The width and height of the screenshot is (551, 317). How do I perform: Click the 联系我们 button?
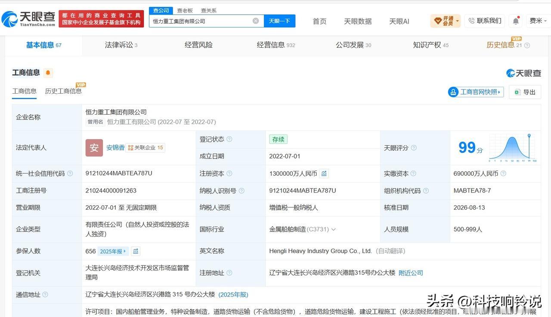pos(485,21)
